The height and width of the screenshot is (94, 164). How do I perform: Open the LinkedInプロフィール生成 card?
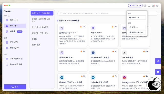[72, 81]
